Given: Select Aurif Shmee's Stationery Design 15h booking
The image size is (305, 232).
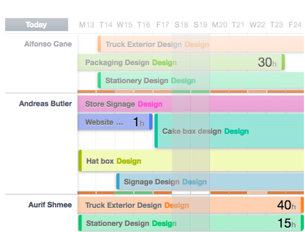Looking at the screenshot, I should click(191, 223).
